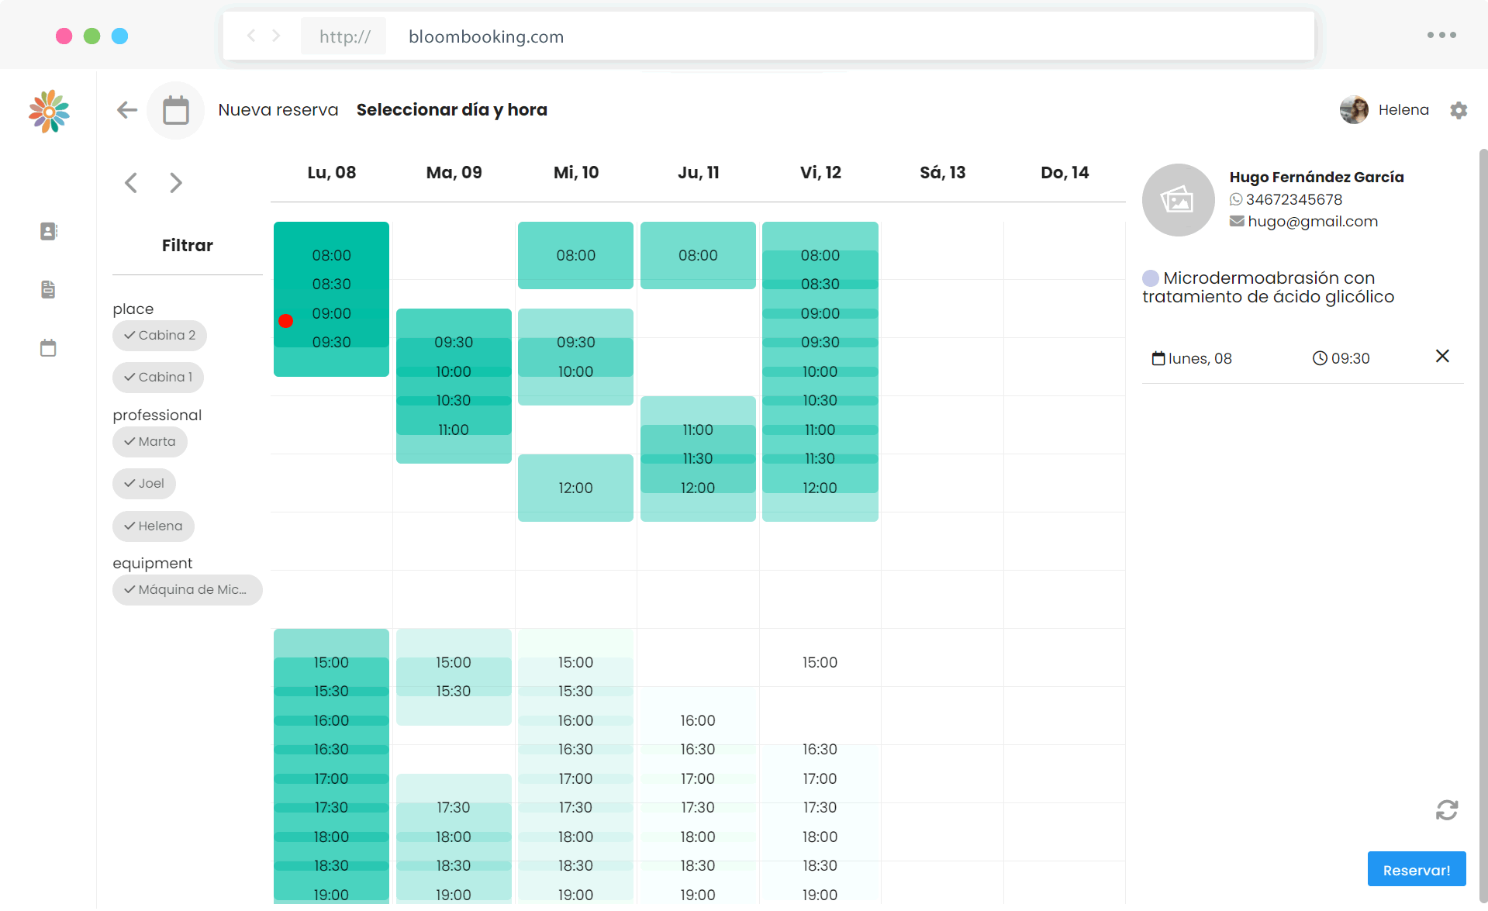Image resolution: width=1488 pixels, height=911 pixels.
Task: Go back with the left arrow icon
Action: (x=127, y=110)
